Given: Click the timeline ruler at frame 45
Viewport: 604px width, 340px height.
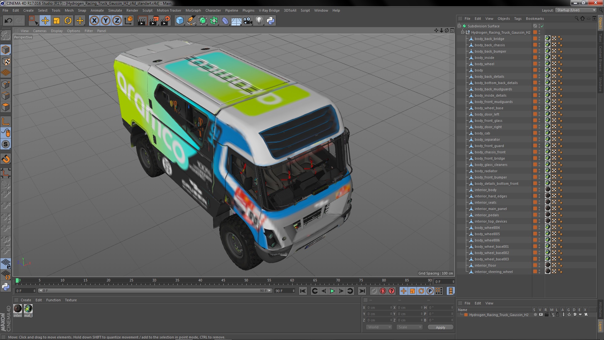Looking at the screenshot, I should coord(223,280).
